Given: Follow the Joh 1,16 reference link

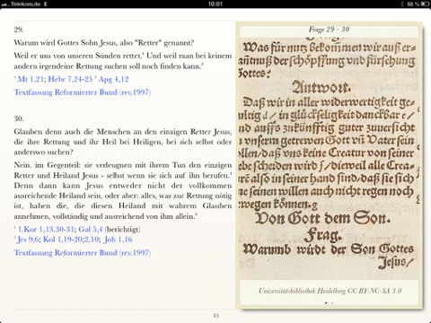Looking at the screenshot, I should tap(119, 240).
